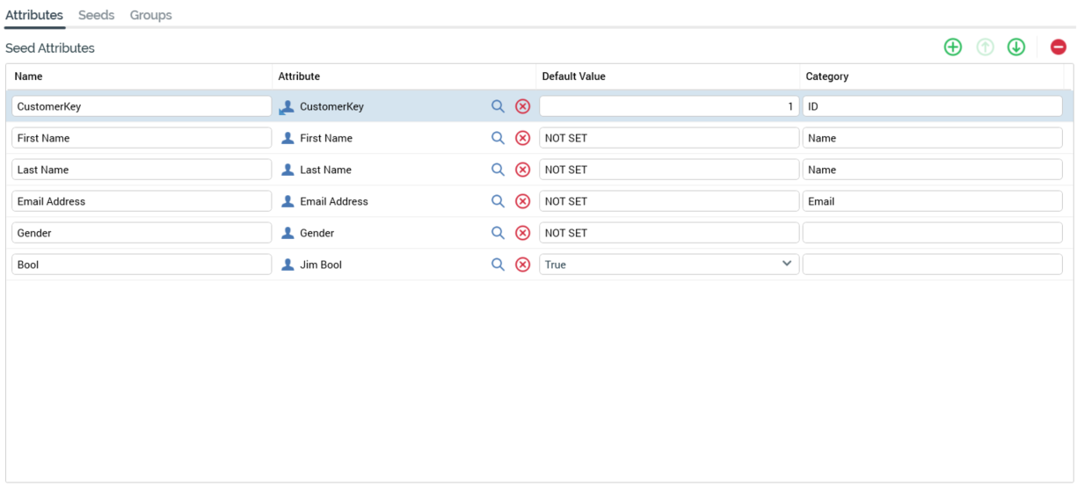Click the Default Value column header
Viewport: 1077px width, 486px height.
573,76
